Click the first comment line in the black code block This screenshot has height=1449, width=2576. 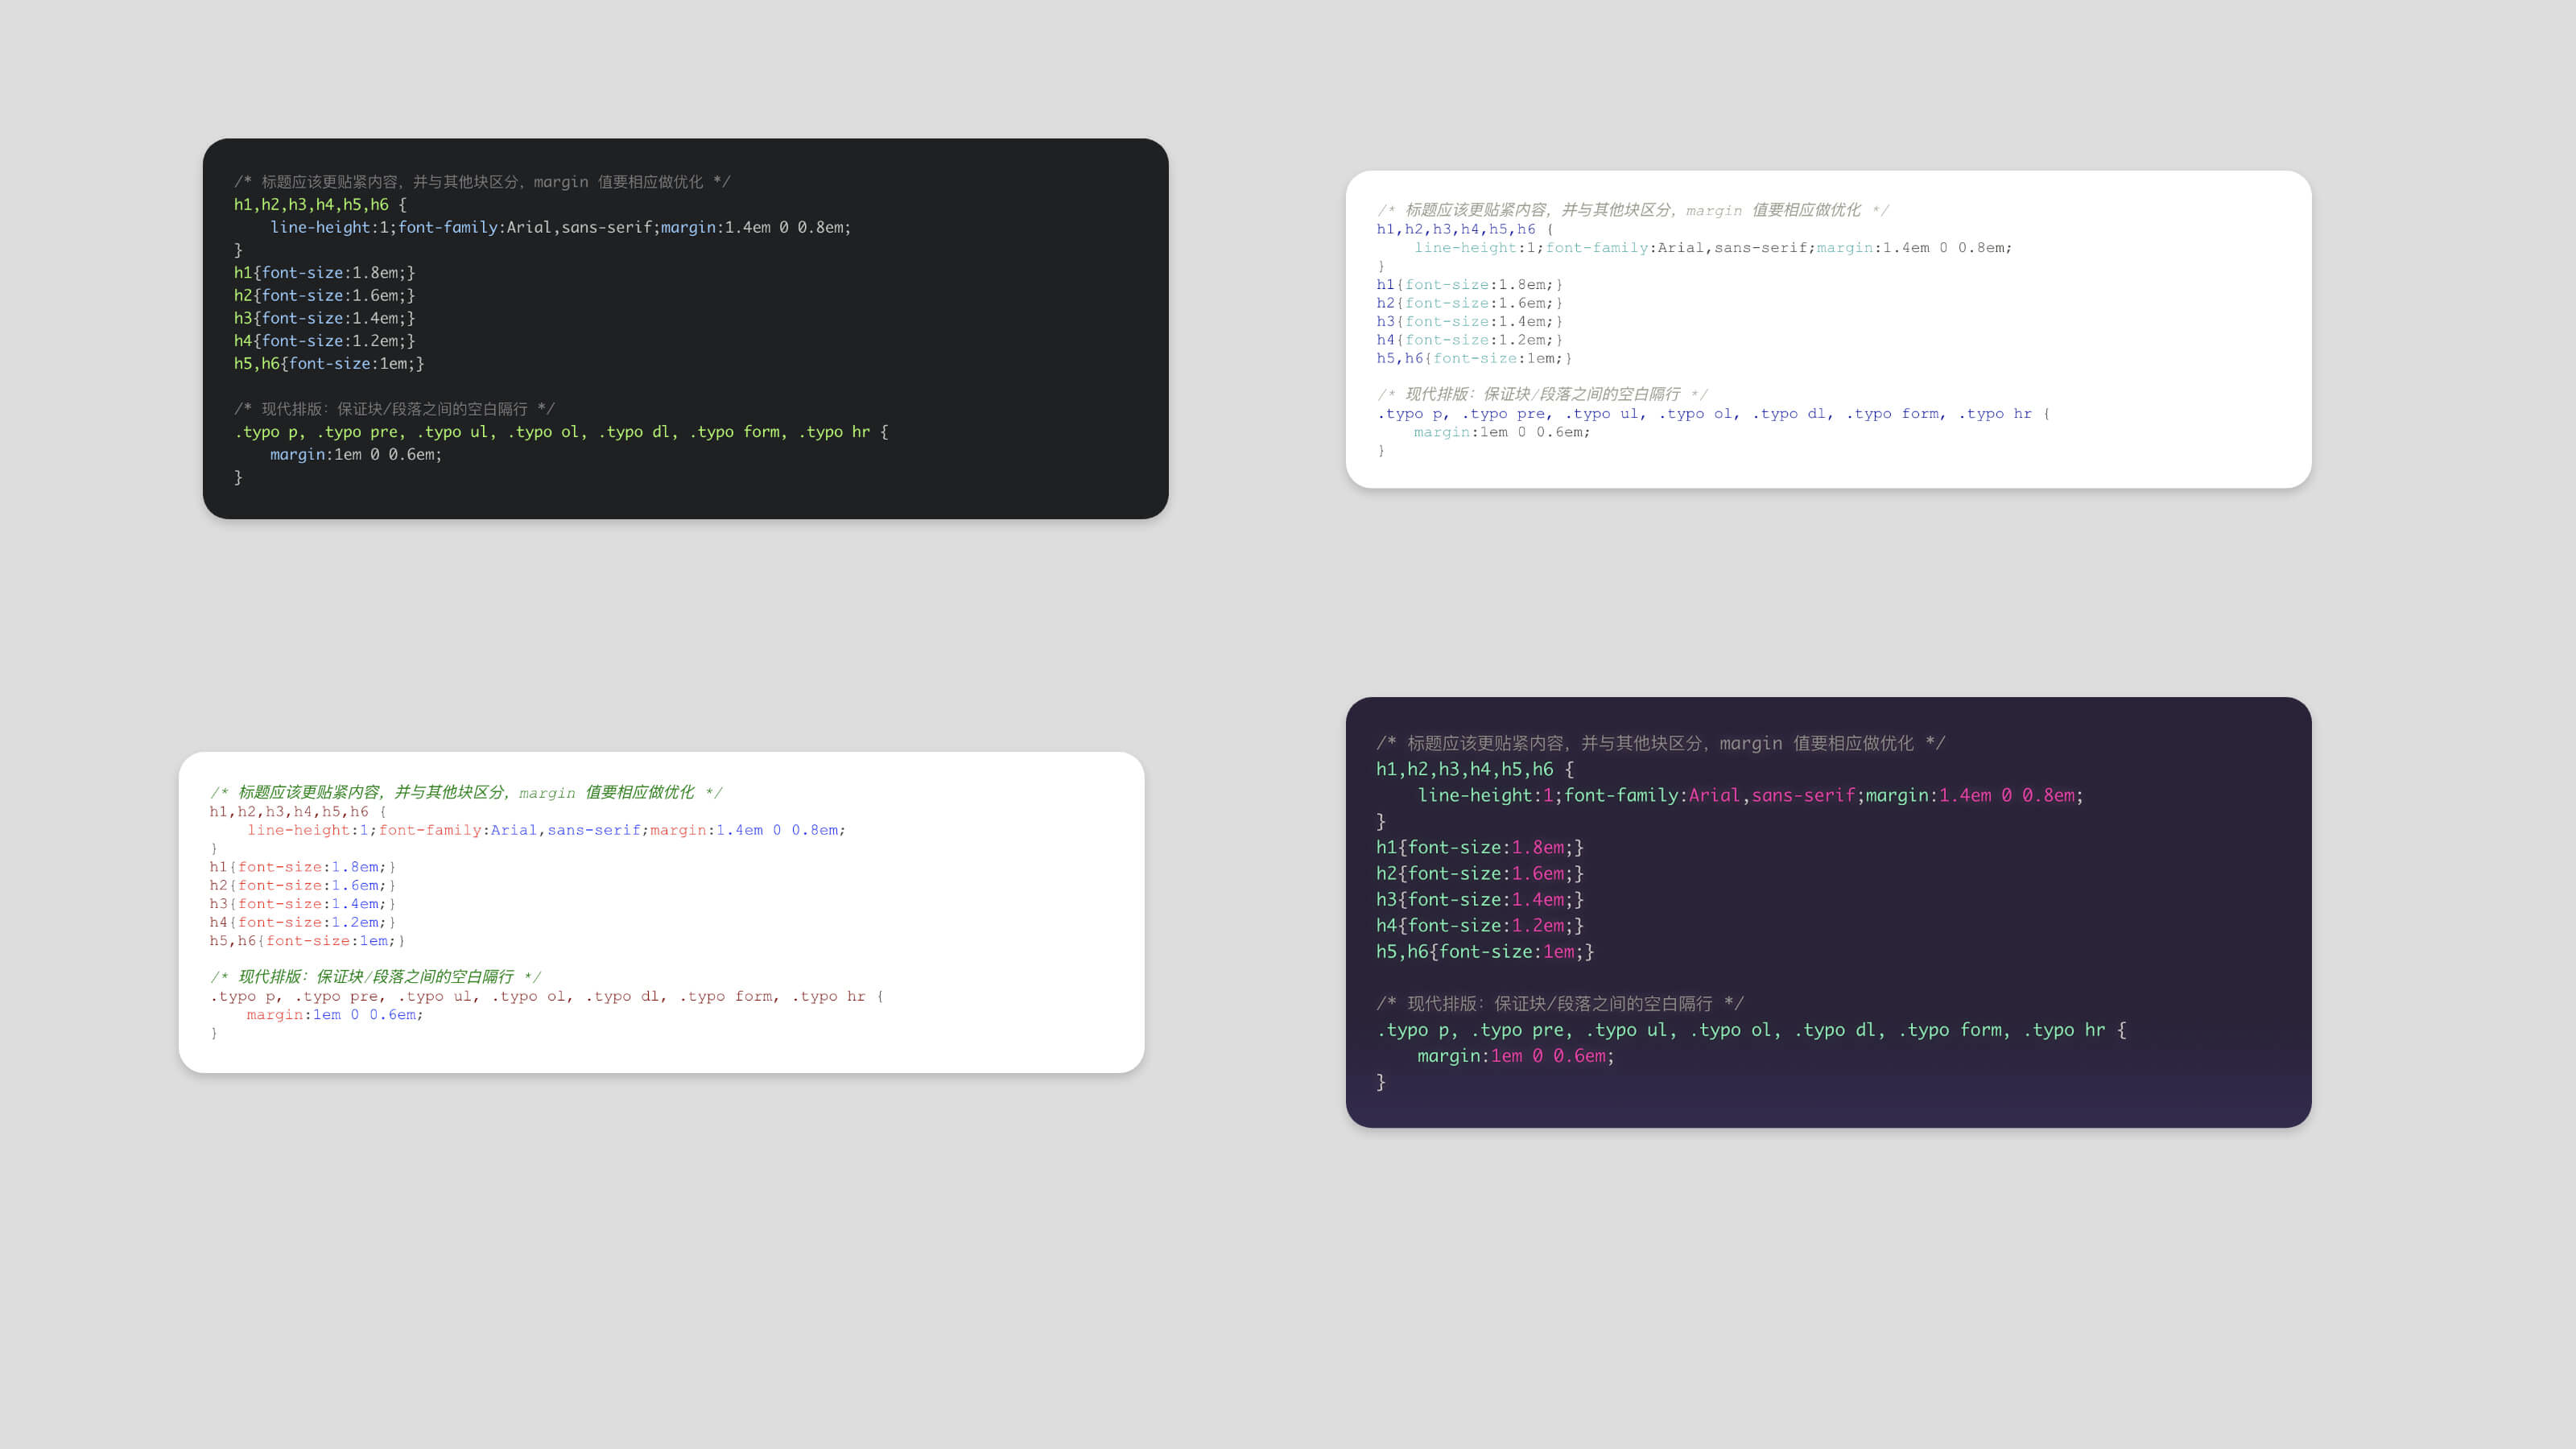tap(482, 182)
